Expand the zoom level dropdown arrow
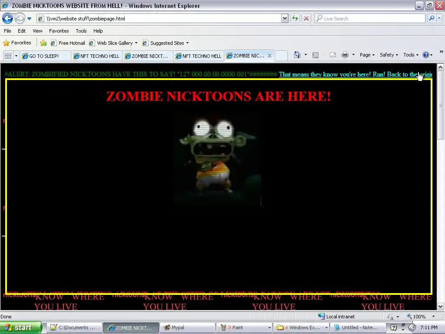 coord(433,317)
